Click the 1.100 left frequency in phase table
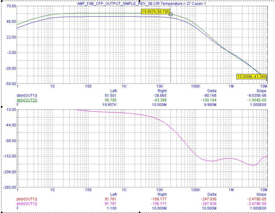Screen dimensions: 275x213 112,208
